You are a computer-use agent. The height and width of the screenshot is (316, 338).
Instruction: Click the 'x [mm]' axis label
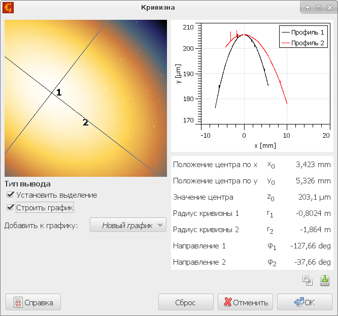click(x=265, y=146)
